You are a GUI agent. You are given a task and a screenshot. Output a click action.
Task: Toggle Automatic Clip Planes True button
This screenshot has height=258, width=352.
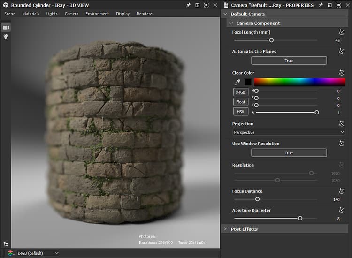(x=289, y=61)
